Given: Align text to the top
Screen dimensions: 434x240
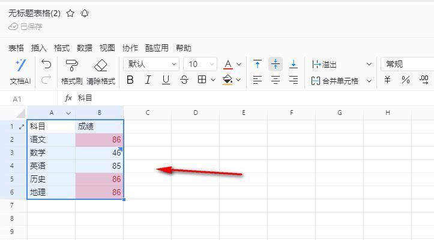Looking at the screenshot, I should point(258,64).
